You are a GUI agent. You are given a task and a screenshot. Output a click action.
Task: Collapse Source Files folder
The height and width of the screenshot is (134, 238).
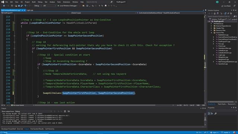point(211,33)
